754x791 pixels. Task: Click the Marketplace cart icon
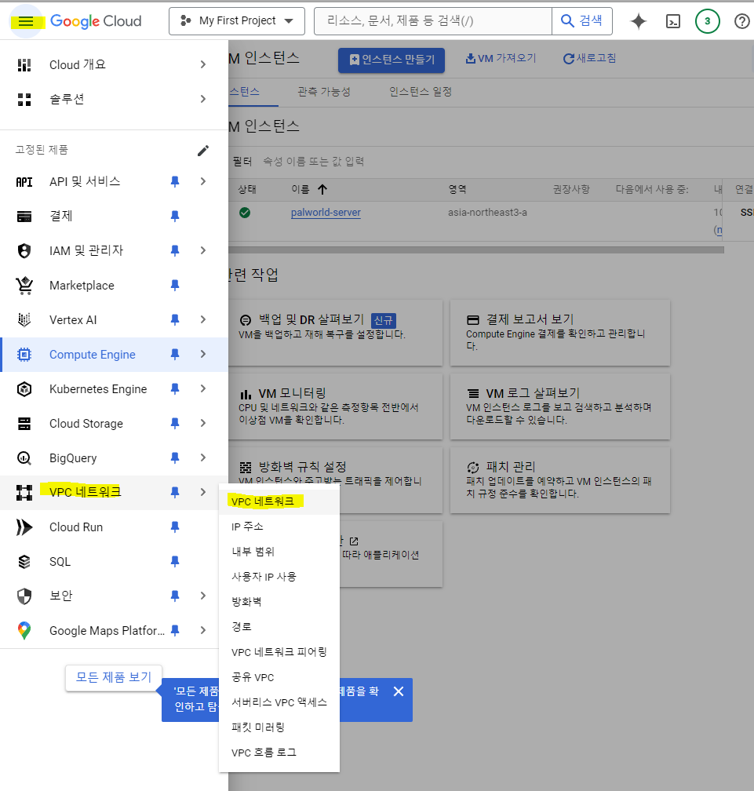tap(24, 286)
